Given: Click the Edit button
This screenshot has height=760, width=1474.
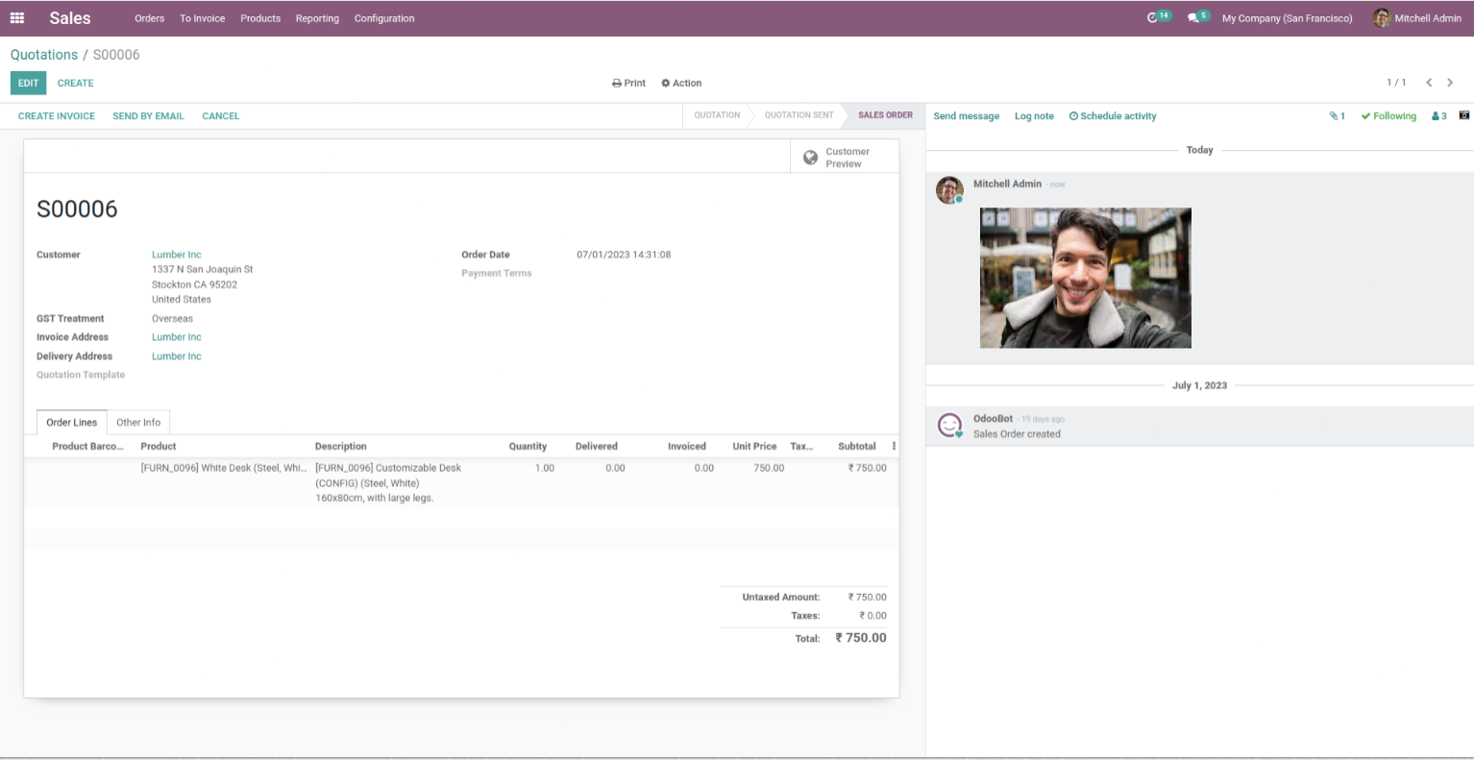Looking at the screenshot, I should 29,84.
